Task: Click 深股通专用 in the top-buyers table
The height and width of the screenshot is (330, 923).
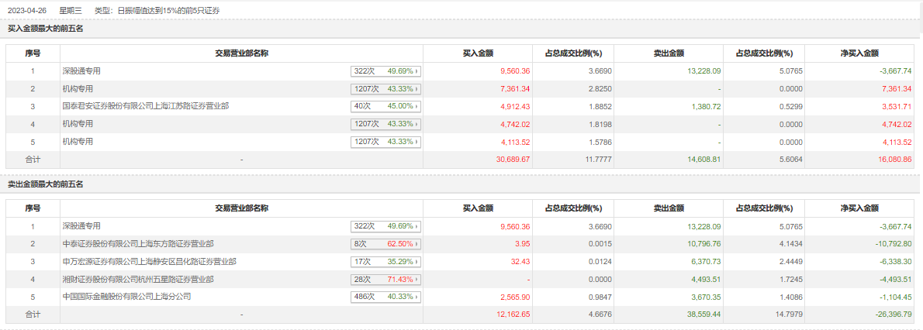Action: coord(81,70)
